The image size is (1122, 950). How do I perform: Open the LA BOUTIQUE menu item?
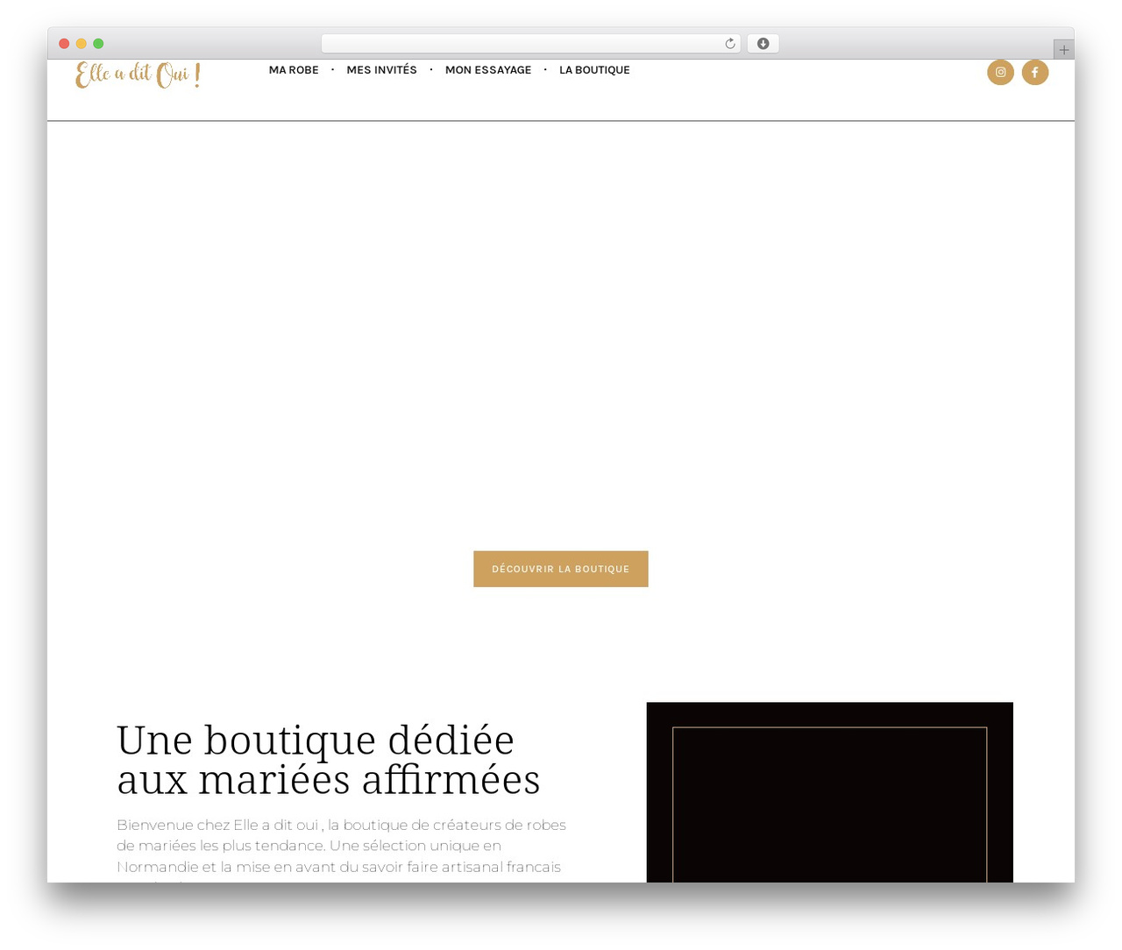point(594,70)
